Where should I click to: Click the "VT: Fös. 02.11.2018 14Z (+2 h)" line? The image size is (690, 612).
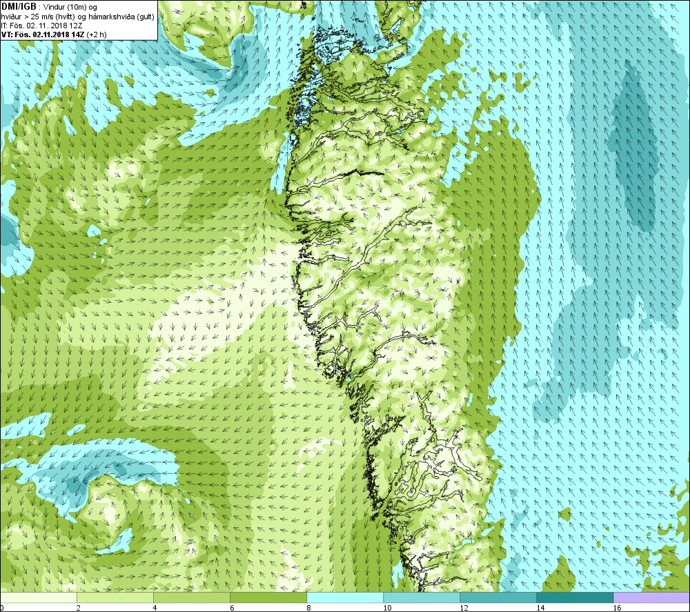(x=54, y=34)
